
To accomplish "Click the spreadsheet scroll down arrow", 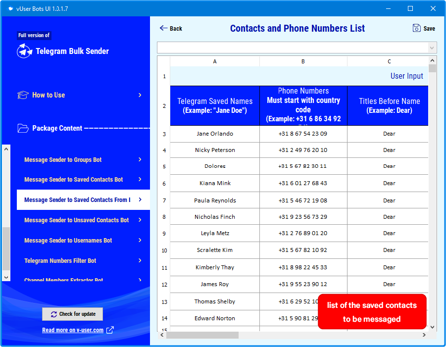I will pyautogui.click(x=432, y=327).
